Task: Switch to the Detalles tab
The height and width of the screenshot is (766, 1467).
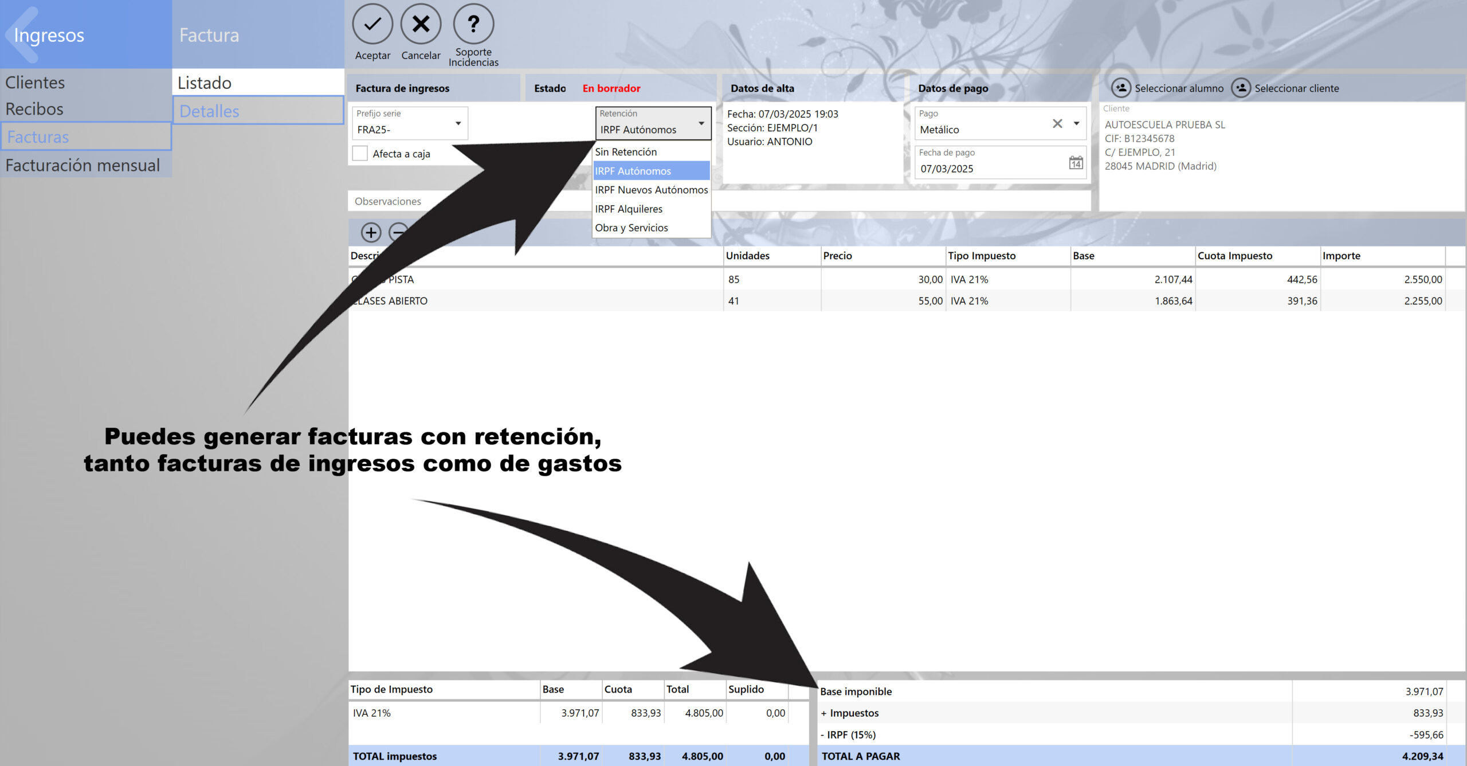Action: click(x=258, y=111)
